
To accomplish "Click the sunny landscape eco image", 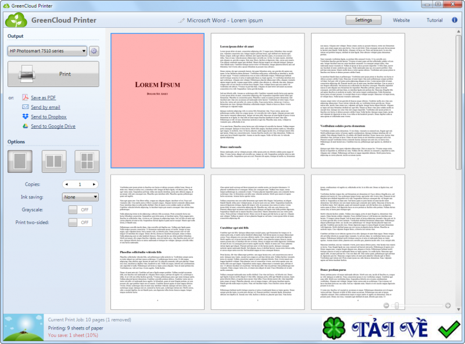I will coord(23,328).
